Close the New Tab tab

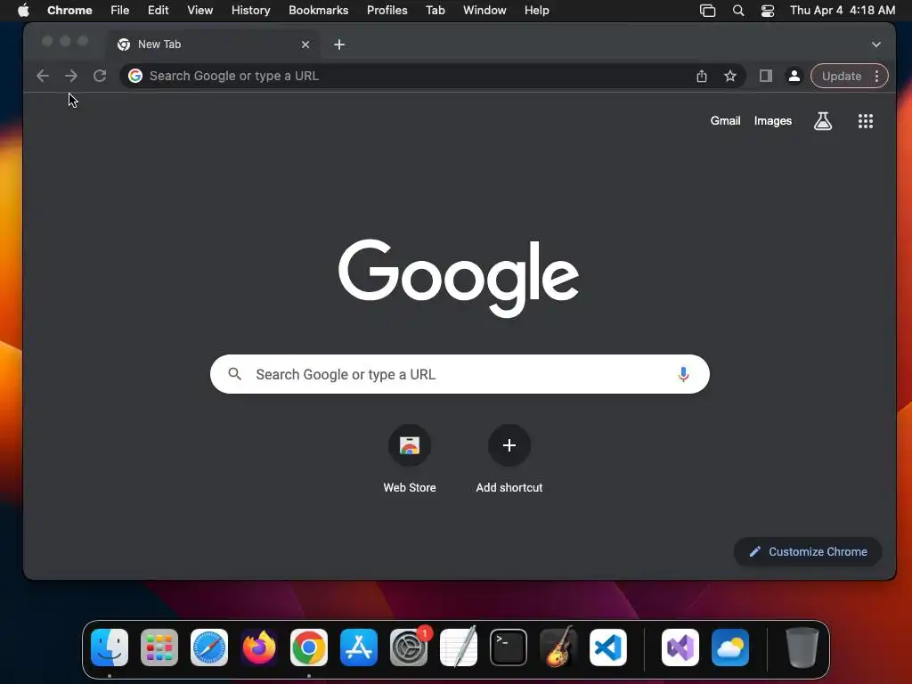pos(305,45)
